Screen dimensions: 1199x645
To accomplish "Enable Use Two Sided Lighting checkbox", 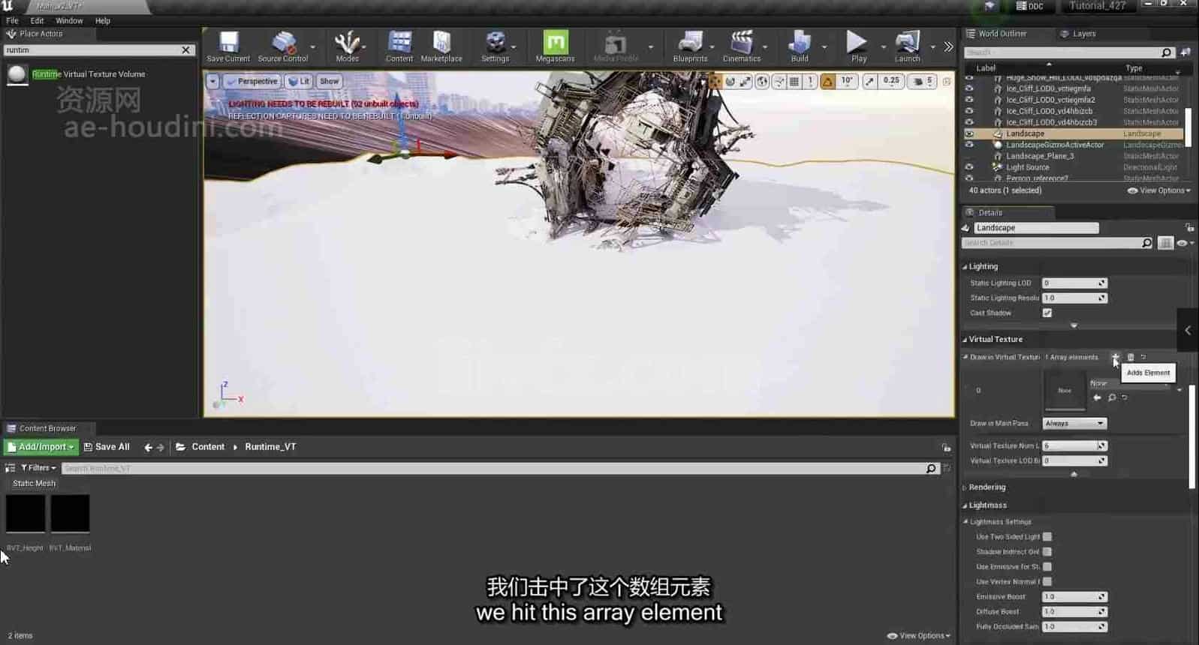I will (1047, 536).
